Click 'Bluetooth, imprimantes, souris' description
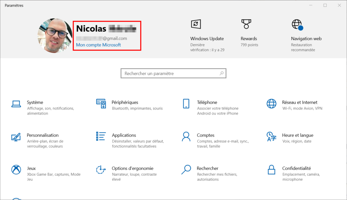The image size is (347, 200). (137, 108)
